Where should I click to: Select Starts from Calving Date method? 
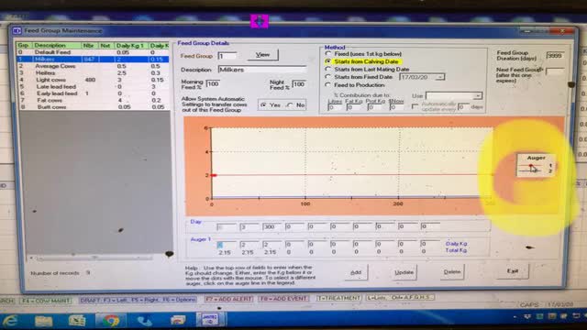coord(328,61)
